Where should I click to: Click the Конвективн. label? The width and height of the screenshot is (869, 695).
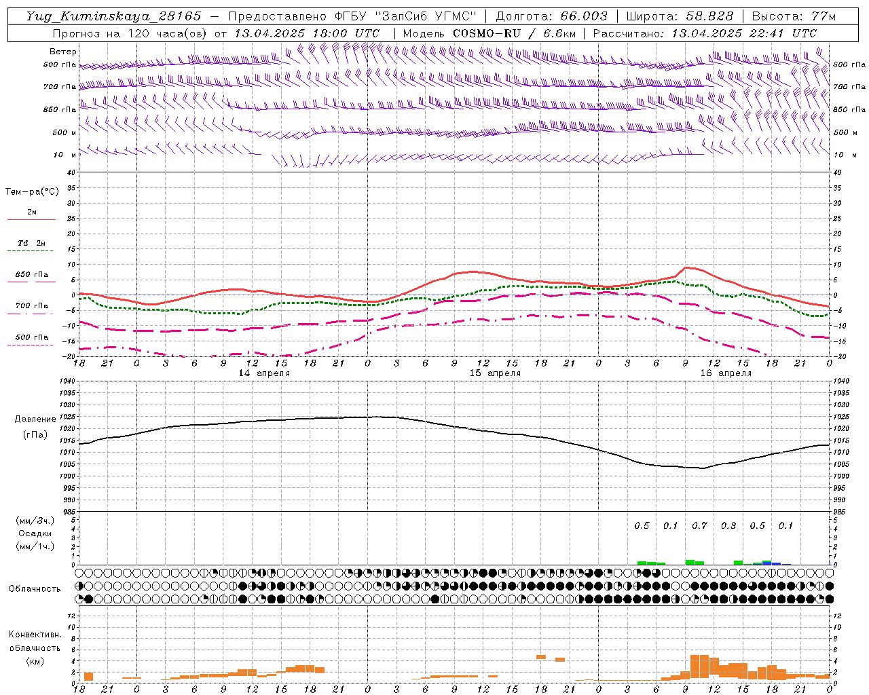point(35,635)
